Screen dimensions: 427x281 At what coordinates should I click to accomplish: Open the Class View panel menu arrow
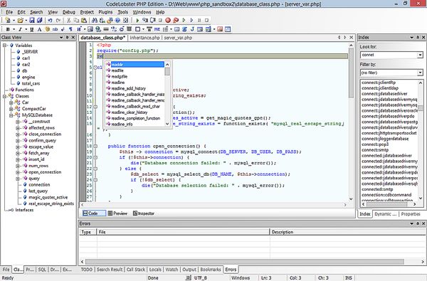[x=61, y=37]
